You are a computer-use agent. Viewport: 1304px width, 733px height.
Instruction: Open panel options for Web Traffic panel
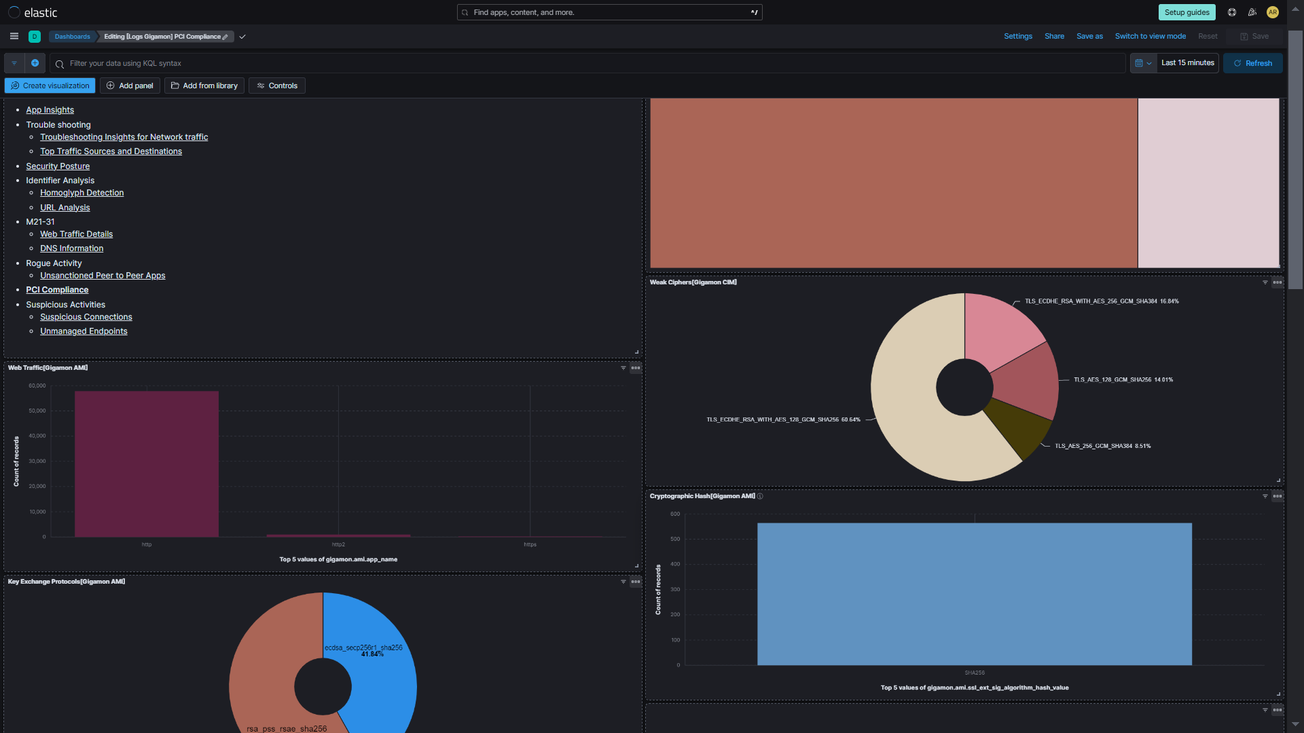[635, 368]
